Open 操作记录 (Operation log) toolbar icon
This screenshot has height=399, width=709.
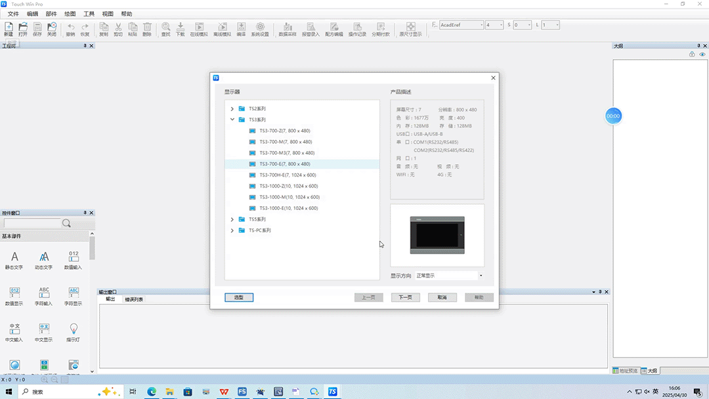pos(357,30)
